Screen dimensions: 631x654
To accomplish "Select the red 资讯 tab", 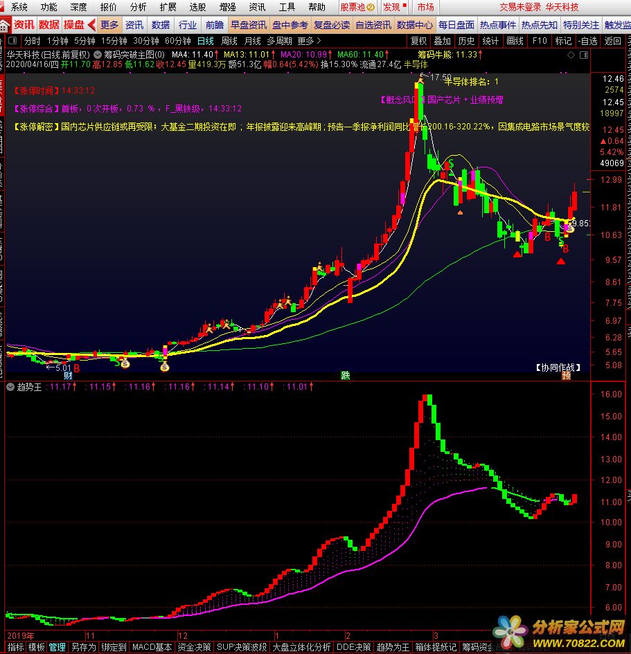I will [24, 25].
